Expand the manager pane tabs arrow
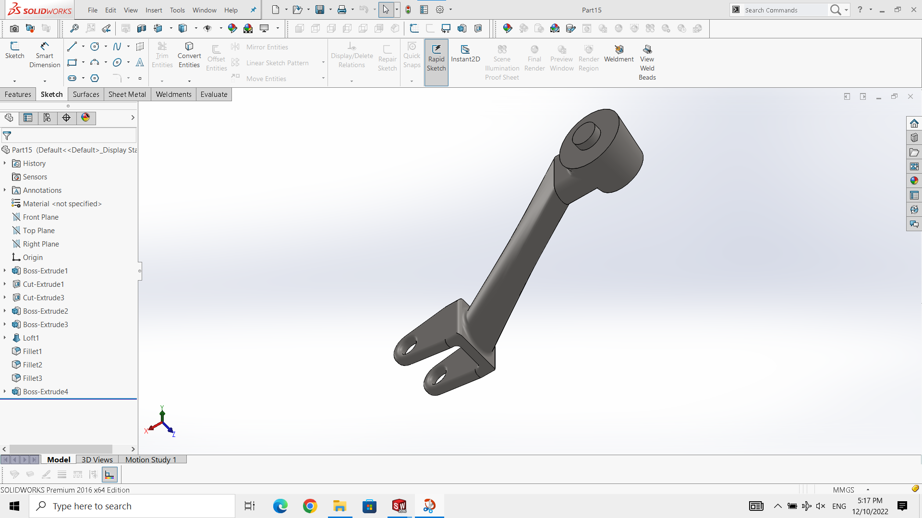 click(x=133, y=118)
